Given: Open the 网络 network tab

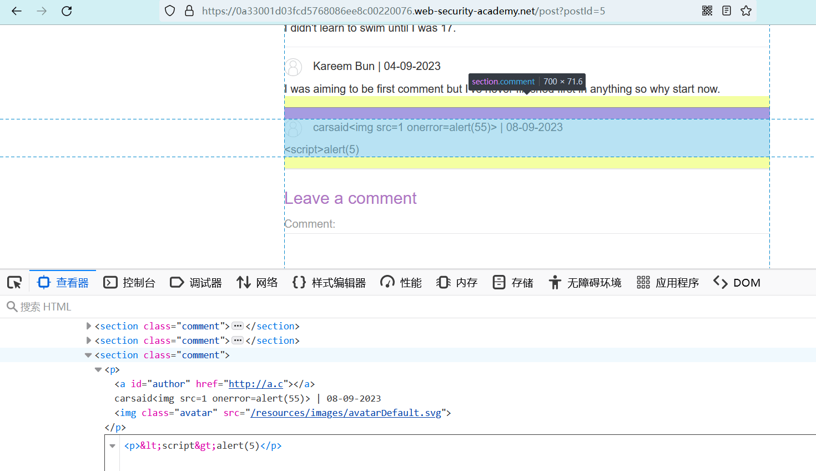Looking at the screenshot, I should pos(257,283).
